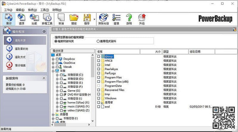Click the Mesak user icon in tree

click(x=61, y=67)
